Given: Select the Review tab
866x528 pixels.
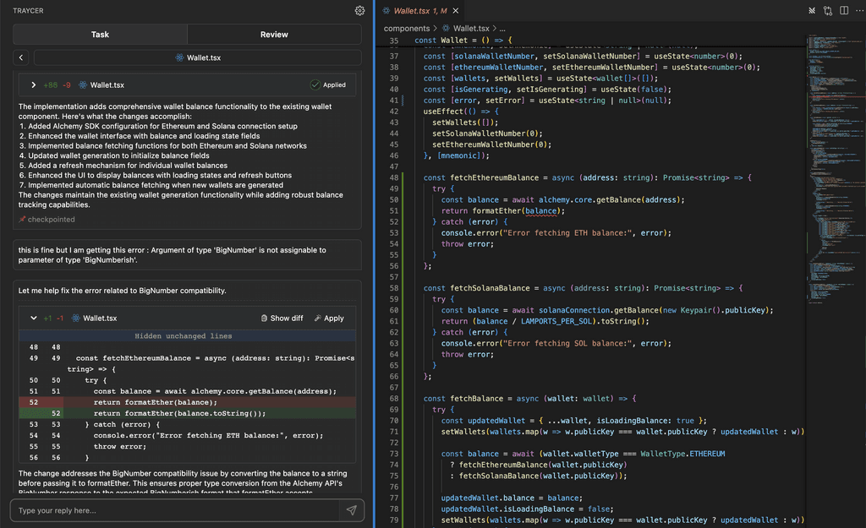Looking at the screenshot, I should (273, 35).
